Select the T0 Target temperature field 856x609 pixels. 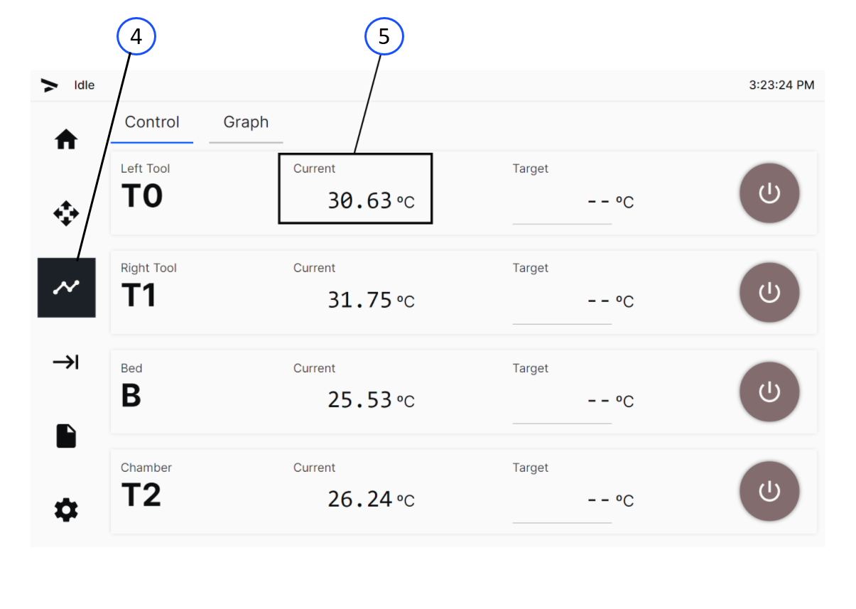click(563, 203)
